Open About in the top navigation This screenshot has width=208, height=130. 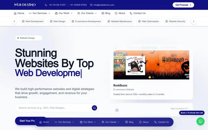click(x=120, y=13)
